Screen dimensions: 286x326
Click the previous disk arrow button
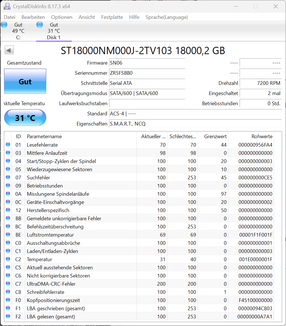pyautogui.click(x=9, y=50)
